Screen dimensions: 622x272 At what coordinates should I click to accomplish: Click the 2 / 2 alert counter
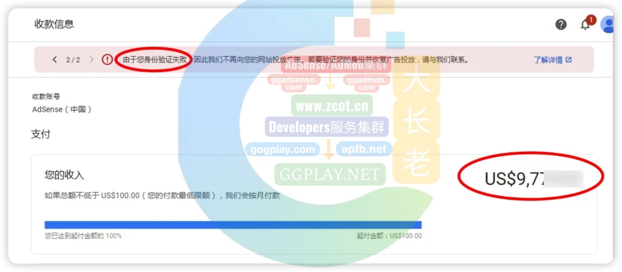73,60
